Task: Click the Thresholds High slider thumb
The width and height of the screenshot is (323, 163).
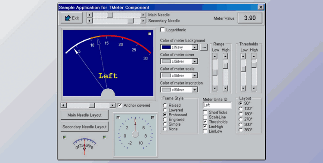Action: tap(254, 65)
